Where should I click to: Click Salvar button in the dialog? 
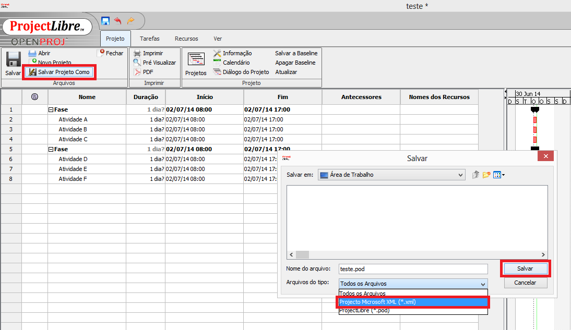525,268
